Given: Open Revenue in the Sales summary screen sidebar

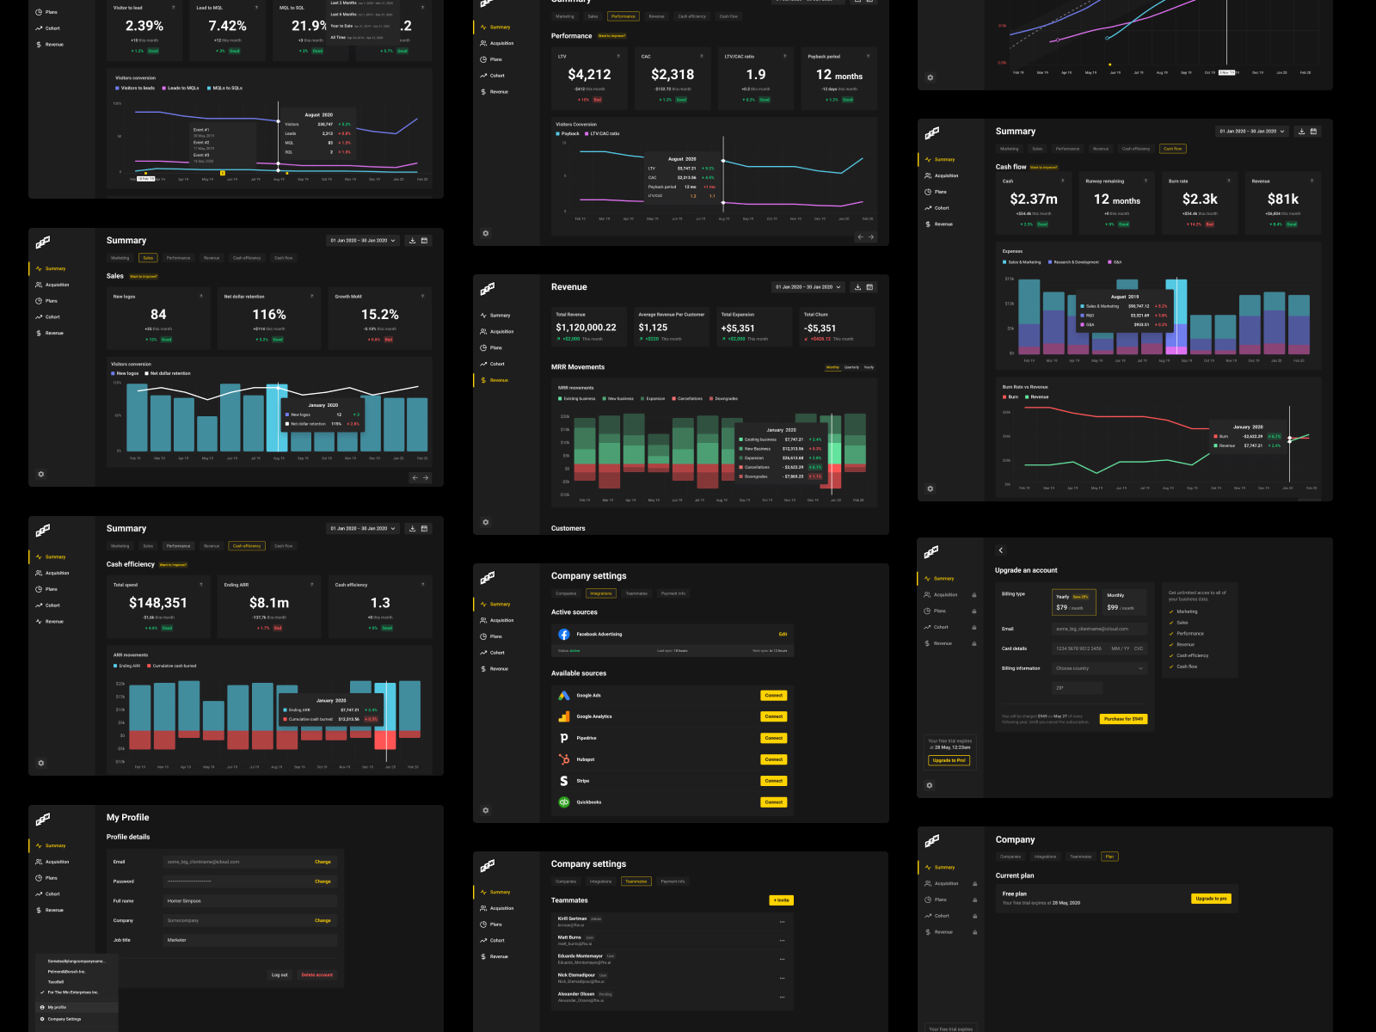Looking at the screenshot, I should tap(49, 333).
